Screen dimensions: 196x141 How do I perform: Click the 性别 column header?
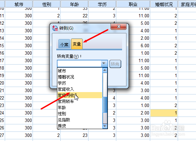click(x=46, y=4)
